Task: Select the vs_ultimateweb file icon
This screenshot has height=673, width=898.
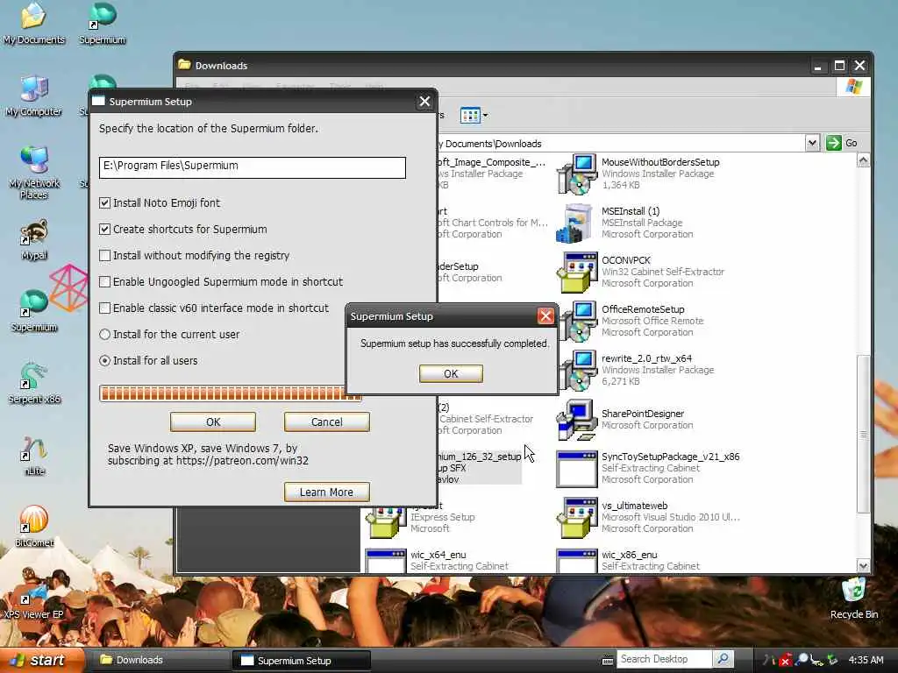Action: tap(577, 517)
